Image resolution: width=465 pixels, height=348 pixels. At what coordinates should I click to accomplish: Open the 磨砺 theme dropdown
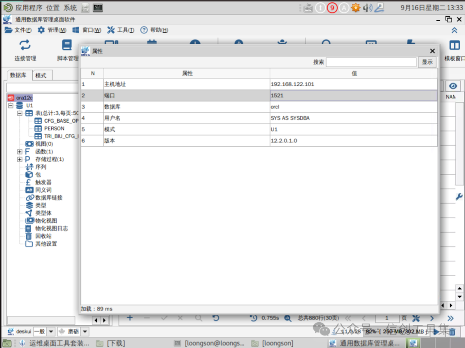[x=85, y=331]
